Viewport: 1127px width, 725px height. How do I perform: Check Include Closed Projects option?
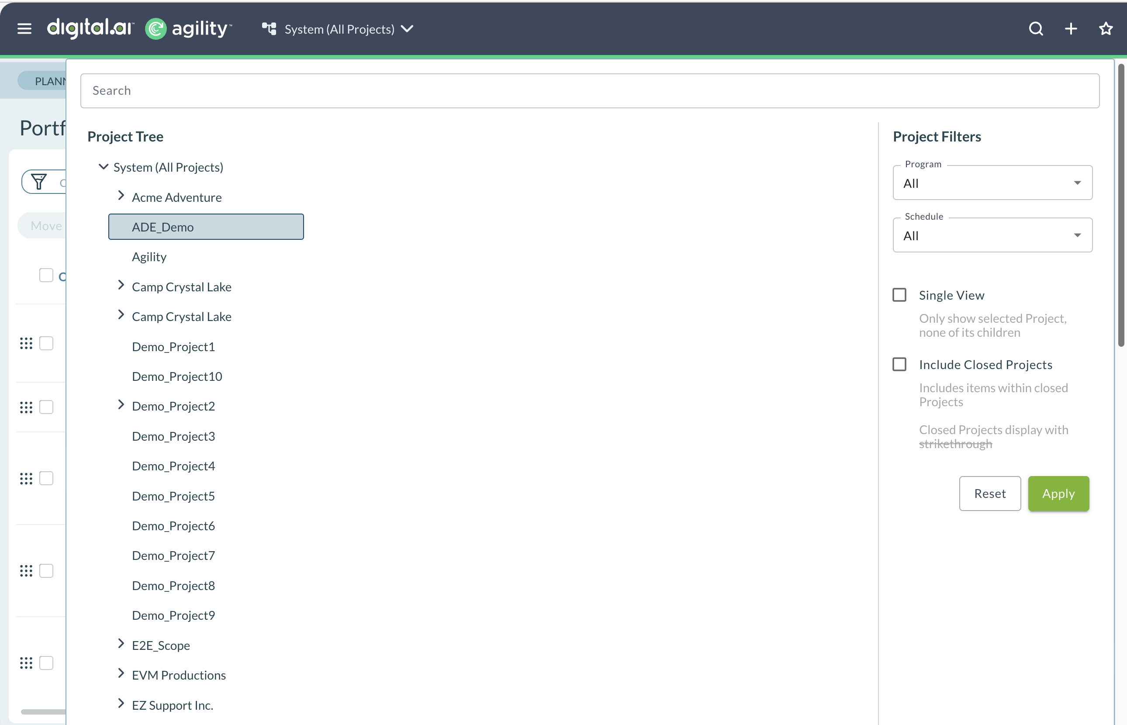pos(899,364)
